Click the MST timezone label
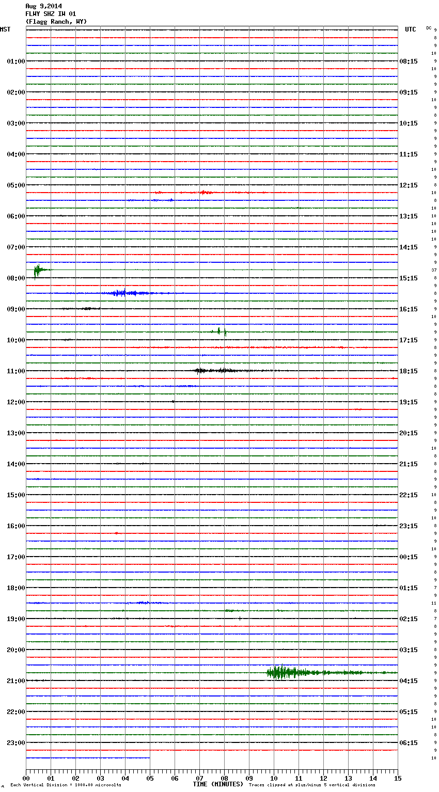 click(5, 29)
